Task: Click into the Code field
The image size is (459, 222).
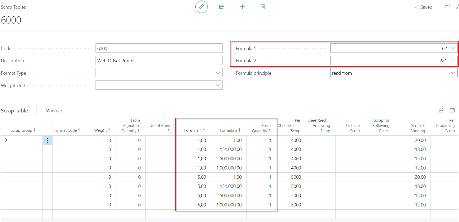Action: (159, 48)
